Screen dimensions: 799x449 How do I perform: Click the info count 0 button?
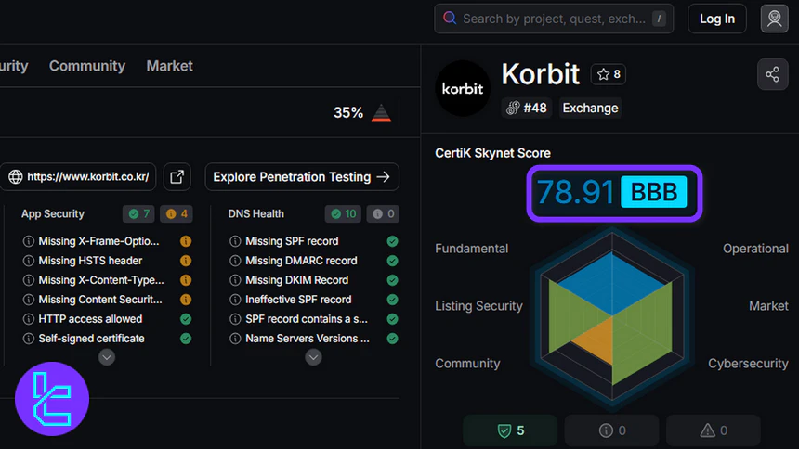click(611, 430)
